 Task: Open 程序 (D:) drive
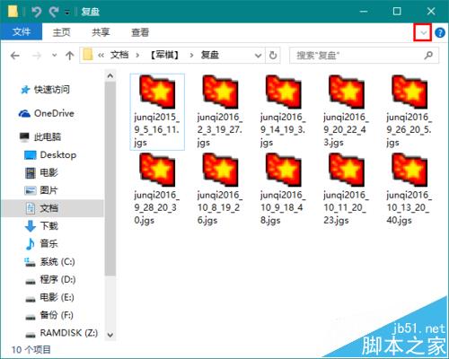(57, 279)
